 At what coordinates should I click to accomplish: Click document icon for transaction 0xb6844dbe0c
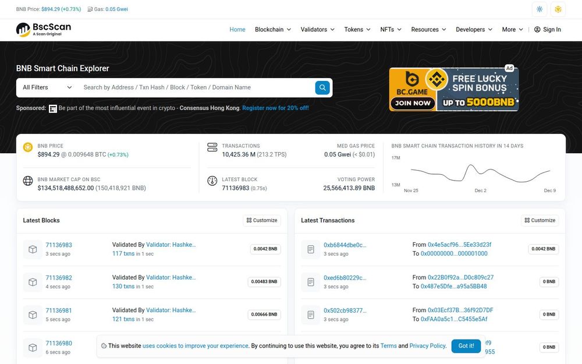311,249
